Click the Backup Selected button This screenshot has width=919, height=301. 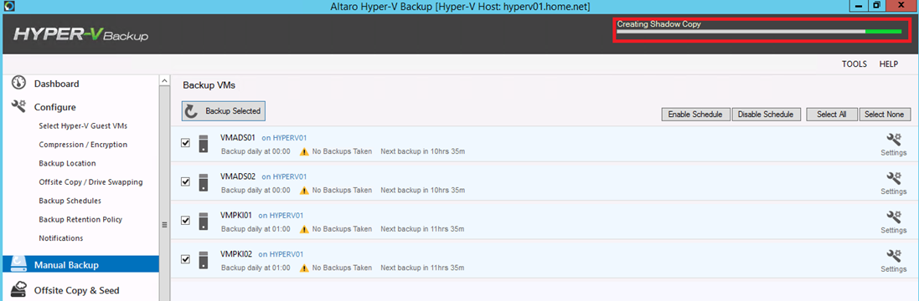[x=224, y=111]
